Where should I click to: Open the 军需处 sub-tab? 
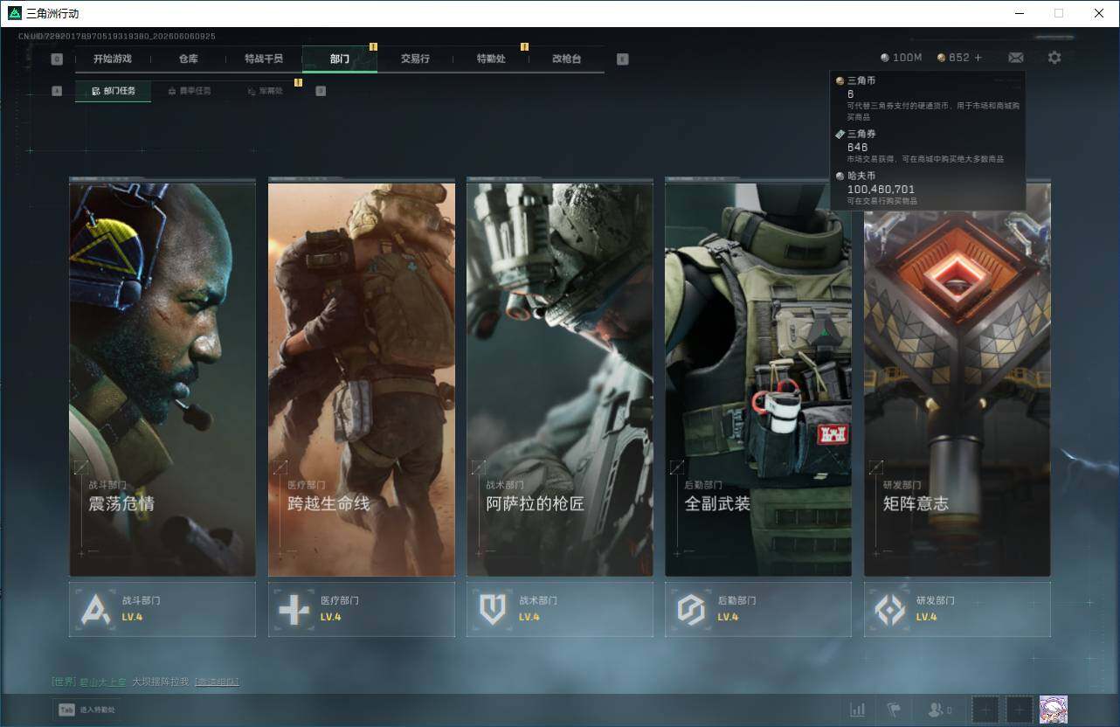click(x=265, y=91)
